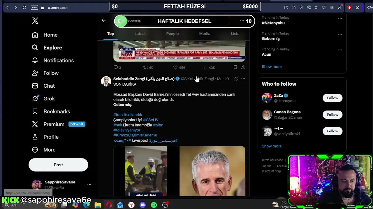Follow ZaZa @cimhayma
This screenshot has width=373, height=209.
pos(332,98)
